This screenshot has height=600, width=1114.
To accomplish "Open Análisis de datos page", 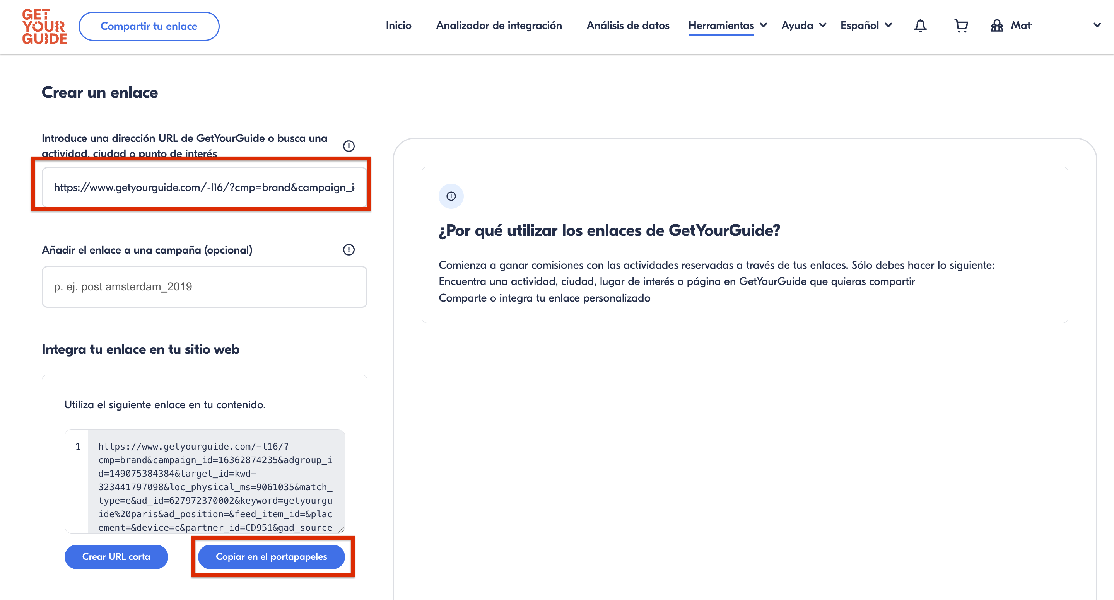I will coord(627,26).
